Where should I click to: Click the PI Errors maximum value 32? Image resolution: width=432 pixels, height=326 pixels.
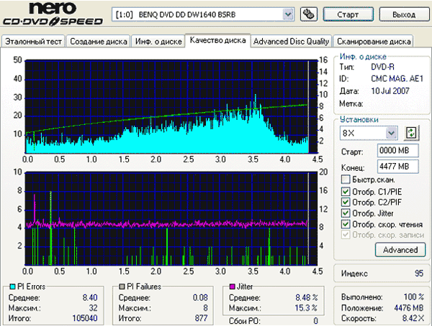pyautogui.click(x=93, y=308)
